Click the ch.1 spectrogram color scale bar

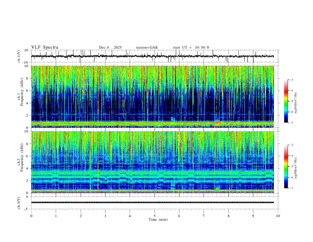click(x=286, y=101)
